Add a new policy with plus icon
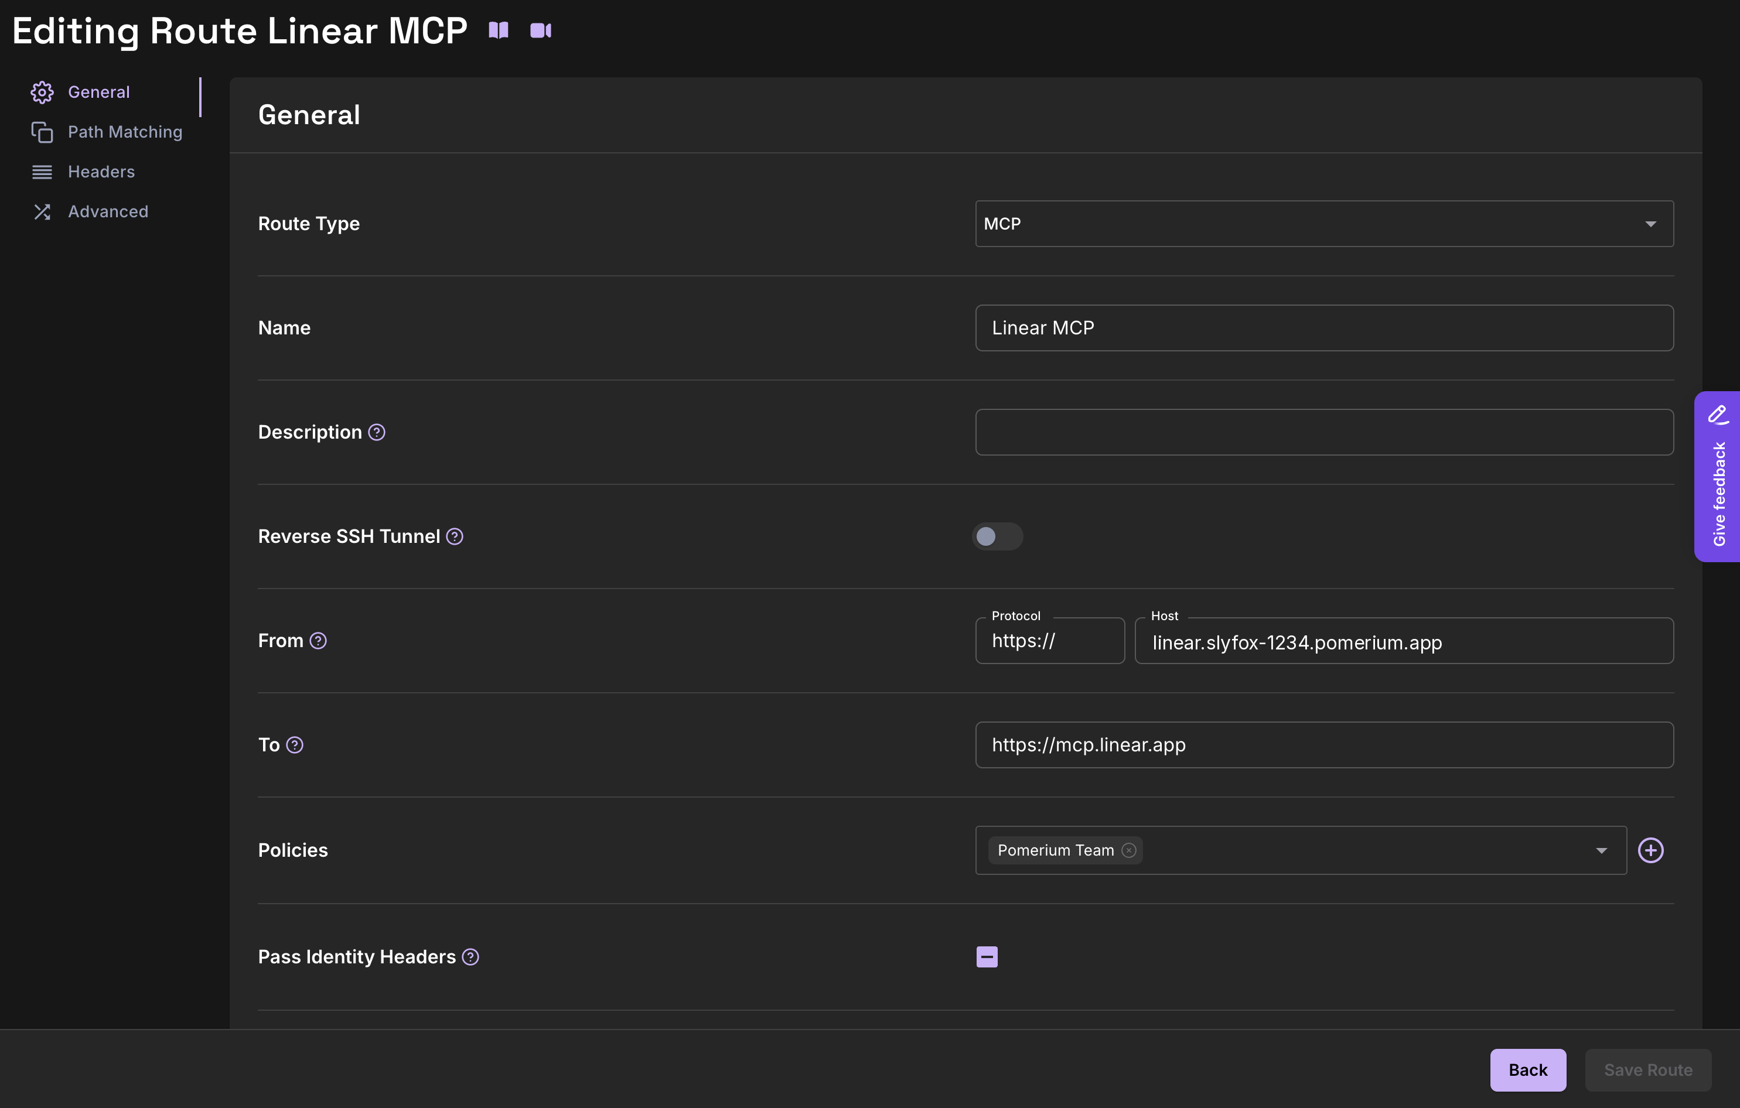The height and width of the screenshot is (1108, 1740). pyautogui.click(x=1650, y=850)
